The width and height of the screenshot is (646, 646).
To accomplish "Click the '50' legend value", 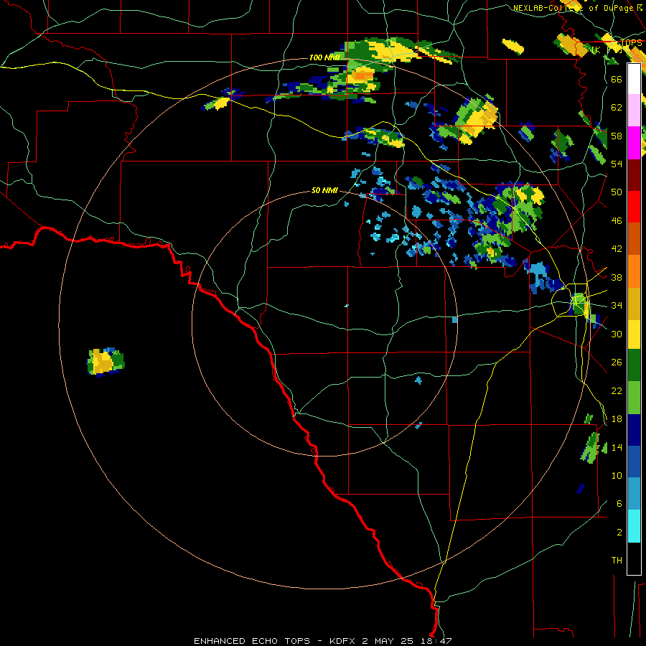I will coord(617,192).
